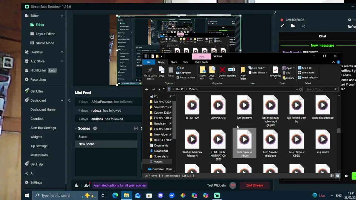This screenshot has height=200, width=356.
Task: Go back with Explorer back arrow
Action: coord(147,89)
